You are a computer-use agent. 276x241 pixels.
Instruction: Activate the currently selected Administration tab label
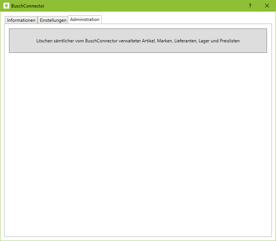(x=85, y=19)
